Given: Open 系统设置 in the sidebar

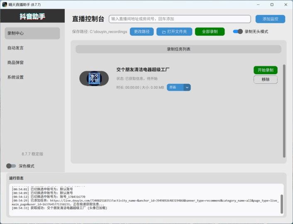Looking at the screenshot, I should [32, 77].
